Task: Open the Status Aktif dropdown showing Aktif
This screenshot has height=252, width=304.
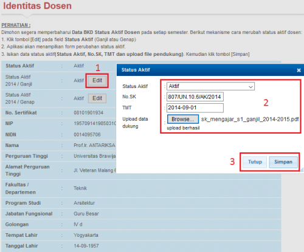Action: (x=210, y=86)
